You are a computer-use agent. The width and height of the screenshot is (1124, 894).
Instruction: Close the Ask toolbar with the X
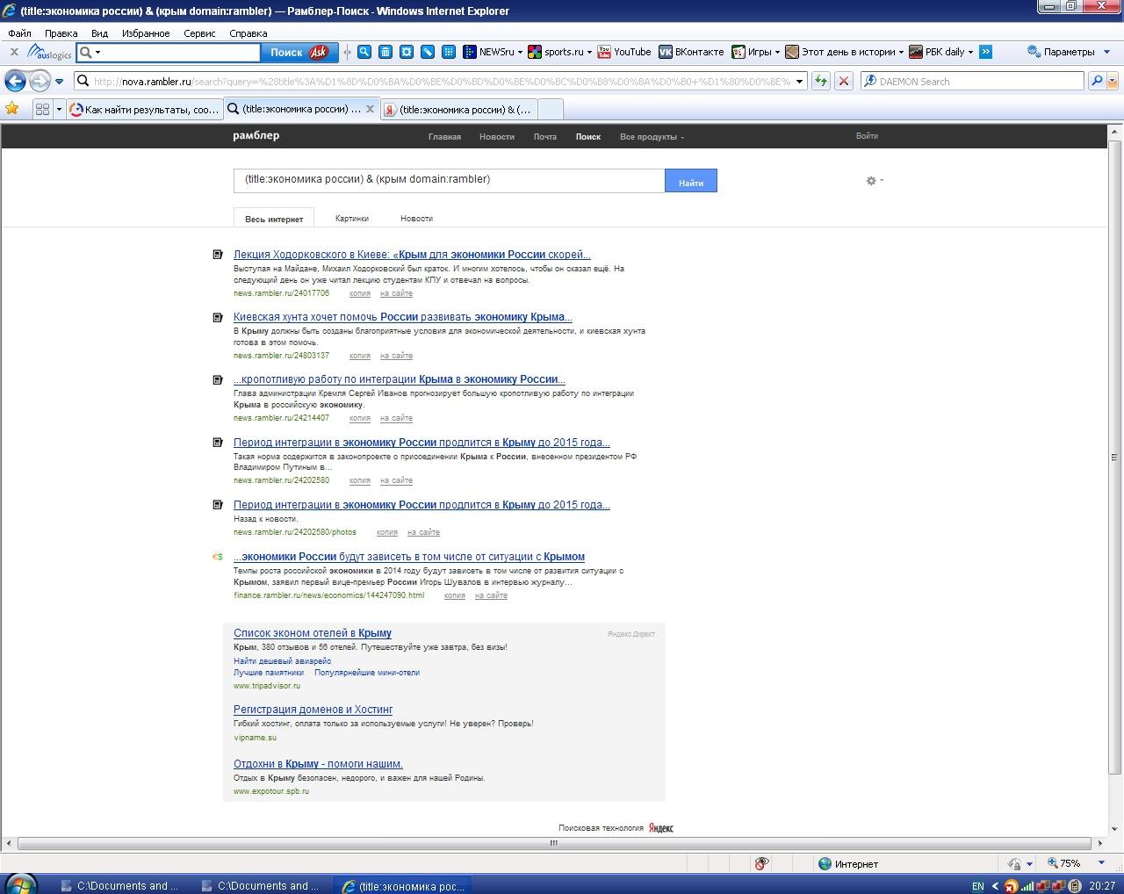pos(14,52)
